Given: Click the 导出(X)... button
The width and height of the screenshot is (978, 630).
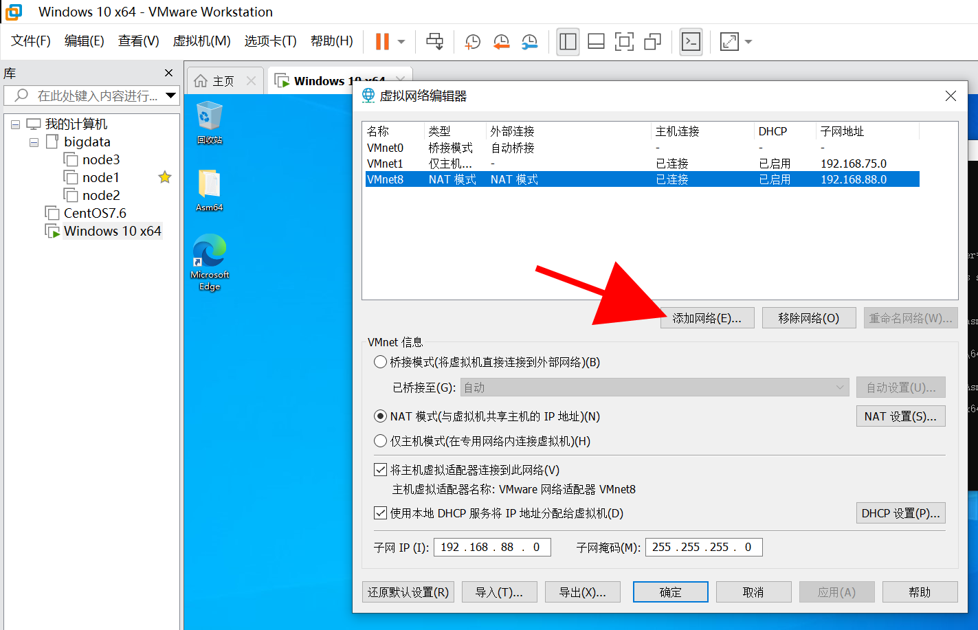Looking at the screenshot, I should pyautogui.click(x=583, y=592).
